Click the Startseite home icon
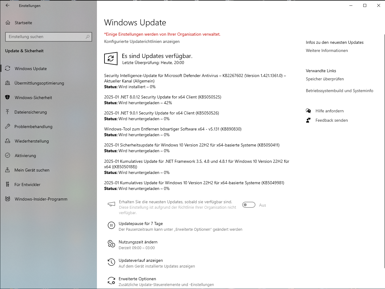This screenshot has width=385, height=289. point(8,23)
